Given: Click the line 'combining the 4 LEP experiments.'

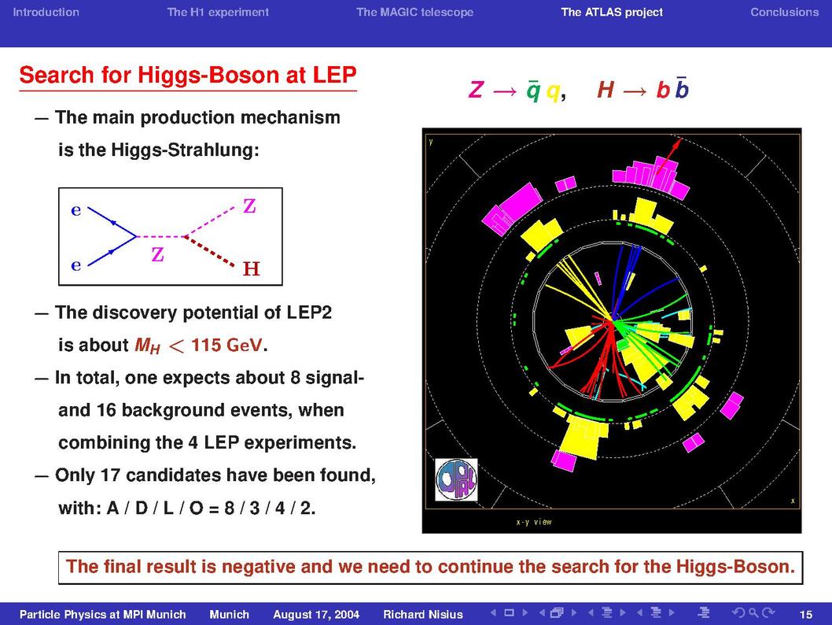Looking at the screenshot, I should [x=208, y=442].
